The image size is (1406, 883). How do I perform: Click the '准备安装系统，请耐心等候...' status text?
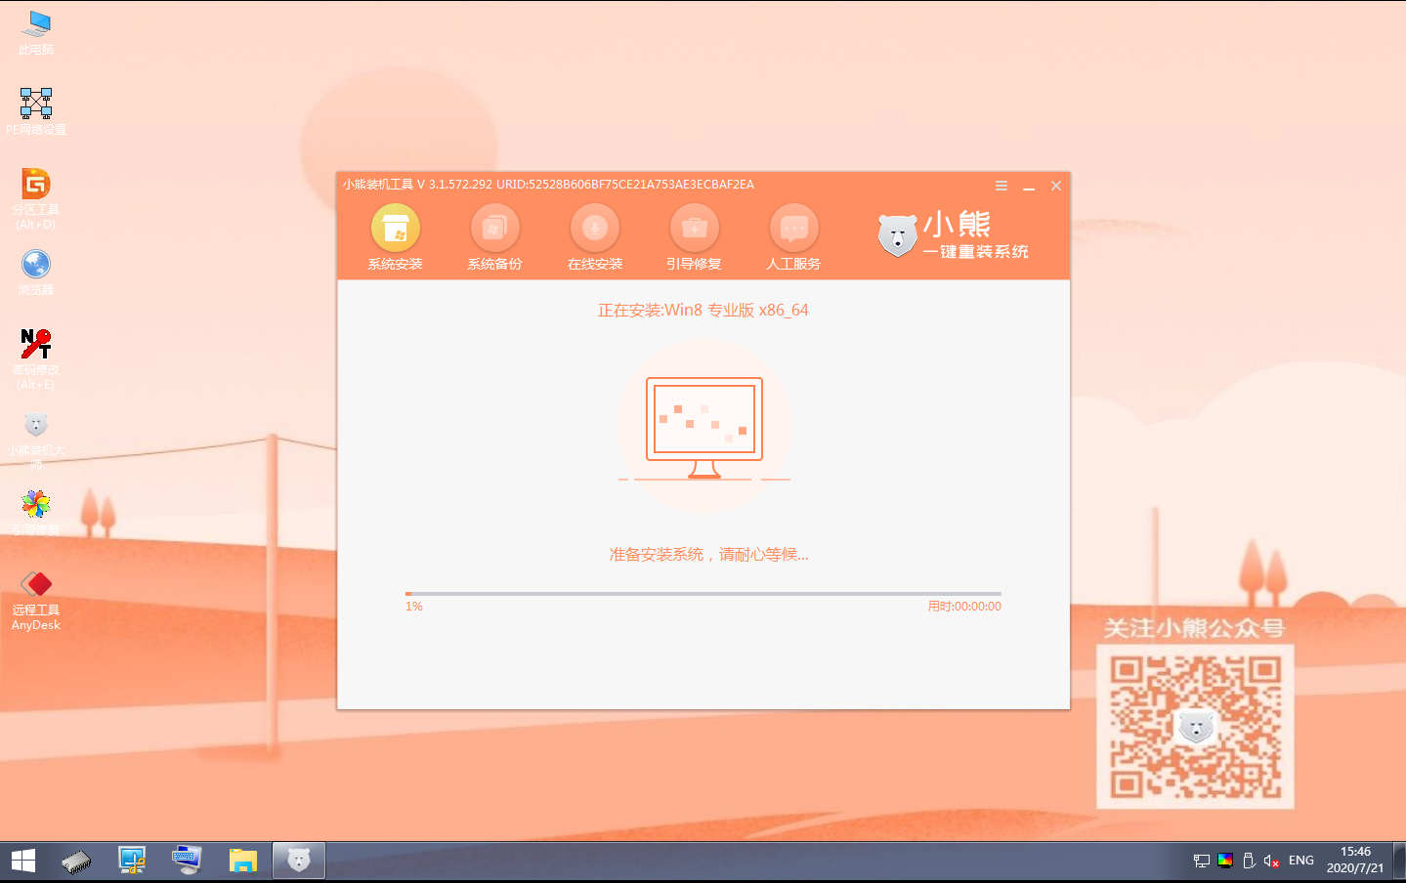click(709, 554)
